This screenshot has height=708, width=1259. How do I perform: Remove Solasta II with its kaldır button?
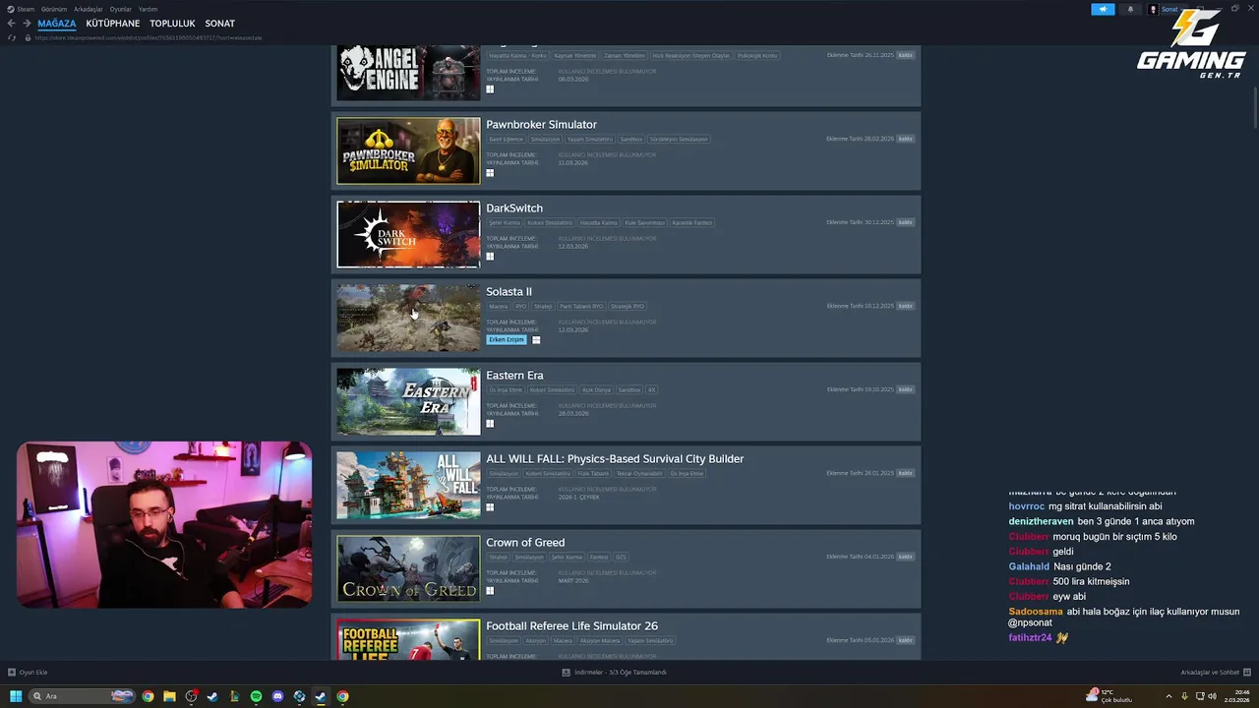(906, 306)
